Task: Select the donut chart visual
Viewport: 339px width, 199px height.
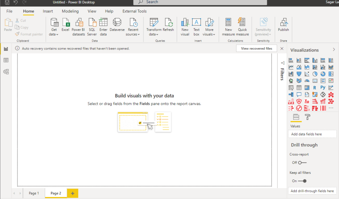Action: coord(323,74)
